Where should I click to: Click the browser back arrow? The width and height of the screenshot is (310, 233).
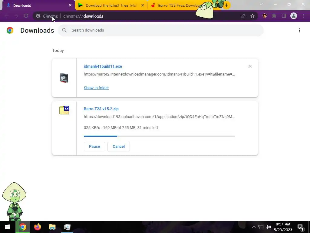pos(7,16)
